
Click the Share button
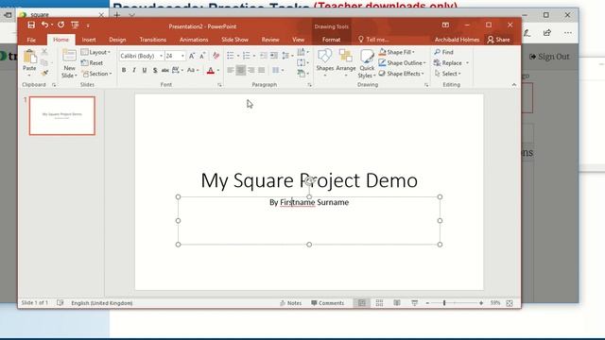(x=499, y=40)
